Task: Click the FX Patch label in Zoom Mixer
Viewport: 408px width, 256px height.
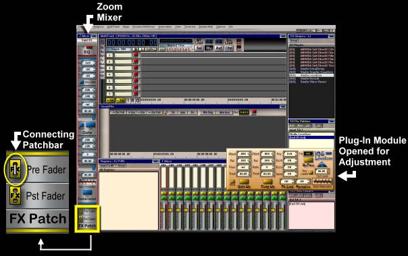Action: [x=87, y=226]
